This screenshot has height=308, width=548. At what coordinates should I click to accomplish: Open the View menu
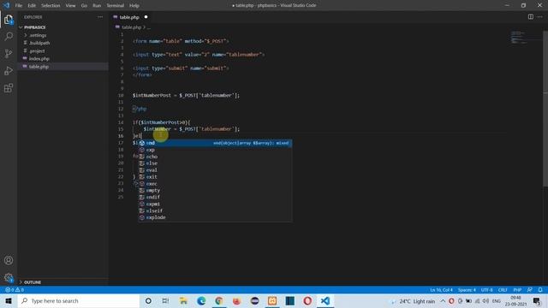70,6
